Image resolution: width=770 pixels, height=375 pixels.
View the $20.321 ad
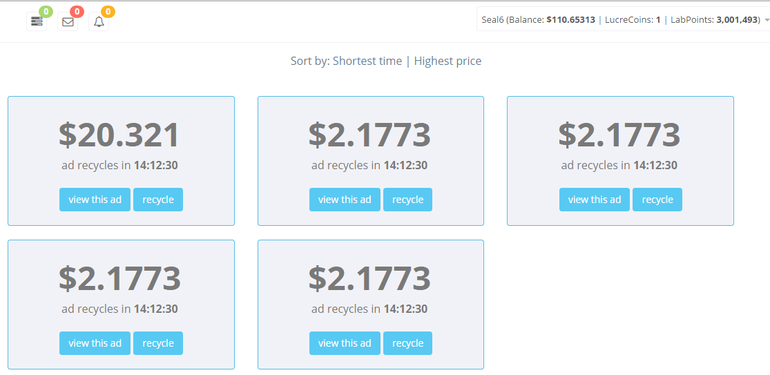point(95,200)
